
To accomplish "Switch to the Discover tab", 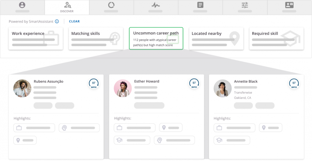I will click(x=67, y=7).
